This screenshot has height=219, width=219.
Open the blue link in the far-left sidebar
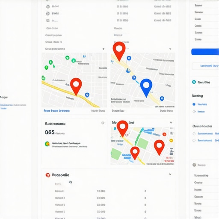point(13,107)
